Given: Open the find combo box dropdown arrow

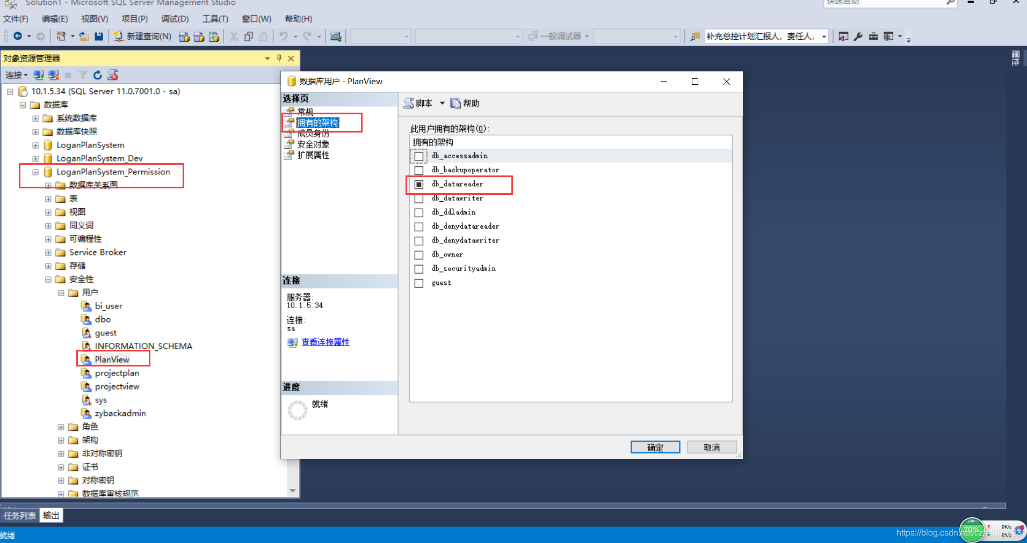Looking at the screenshot, I should [824, 36].
